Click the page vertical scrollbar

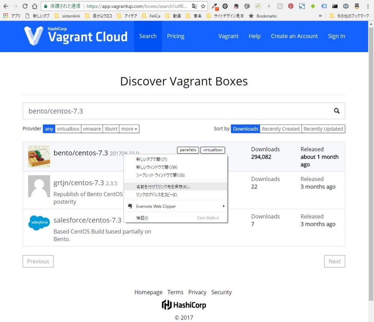tap(371, 164)
